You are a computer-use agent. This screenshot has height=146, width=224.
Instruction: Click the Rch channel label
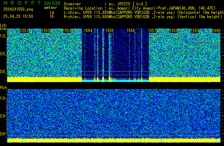[x=4, y=88]
